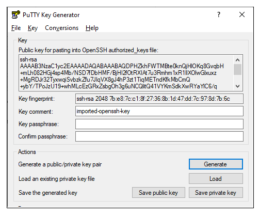
Task: Click Save public key button
Action: [x=158, y=193]
